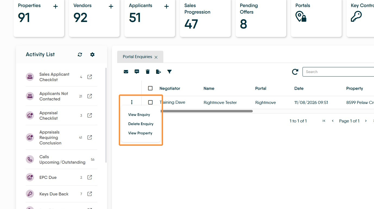Choose Delete Enquiry from the menu
The image size is (374, 209).
141,124
